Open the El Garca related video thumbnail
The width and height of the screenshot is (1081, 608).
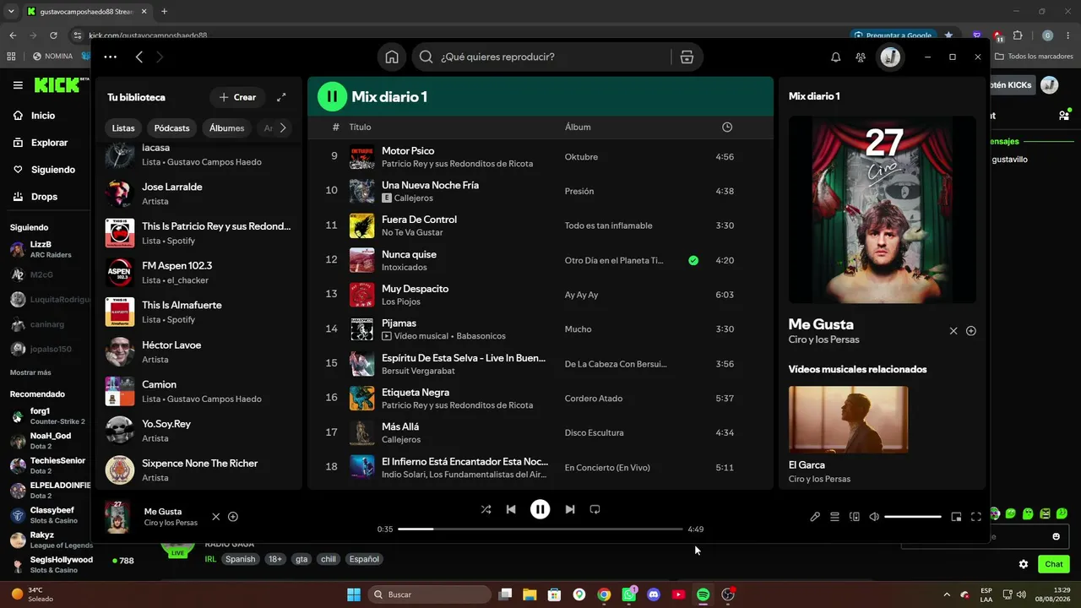click(x=848, y=420)
